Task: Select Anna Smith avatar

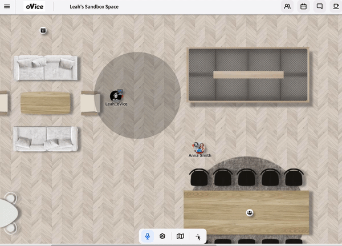Action: (199, 148)
